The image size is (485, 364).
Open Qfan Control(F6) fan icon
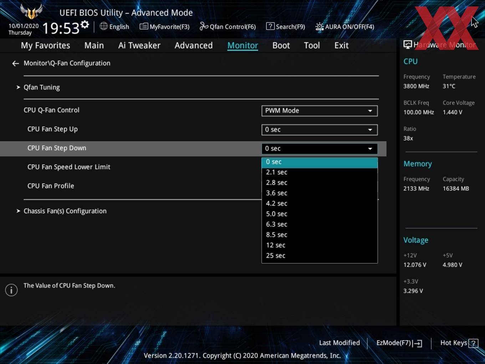(x=204, y=26)
